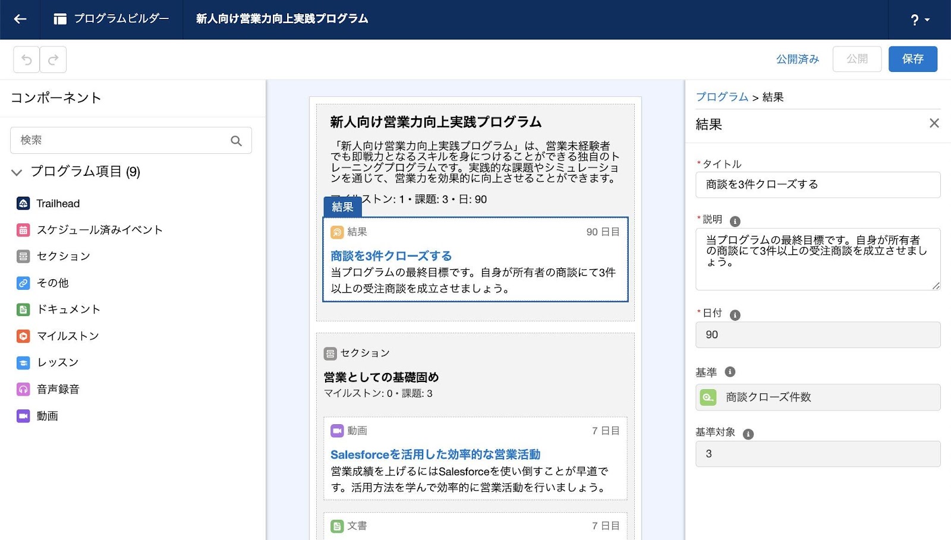Screen dimensions: 951x540
Task: Select the マイルストン component icon
Action: (23, 336)
